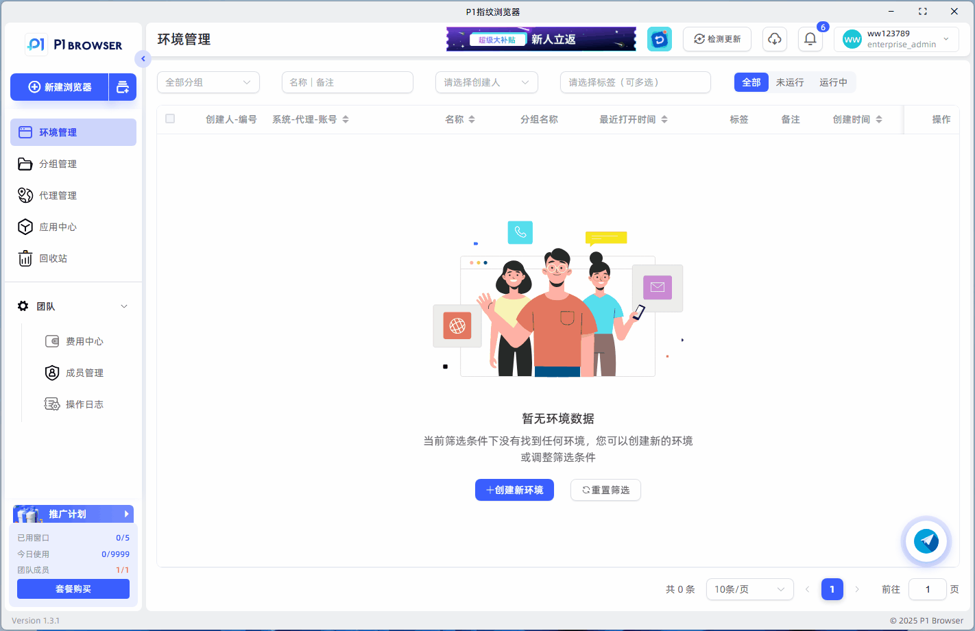Open the 全部分组 group dropdown
Viewport: 975px width, 631px height.
tap(208, 82)
